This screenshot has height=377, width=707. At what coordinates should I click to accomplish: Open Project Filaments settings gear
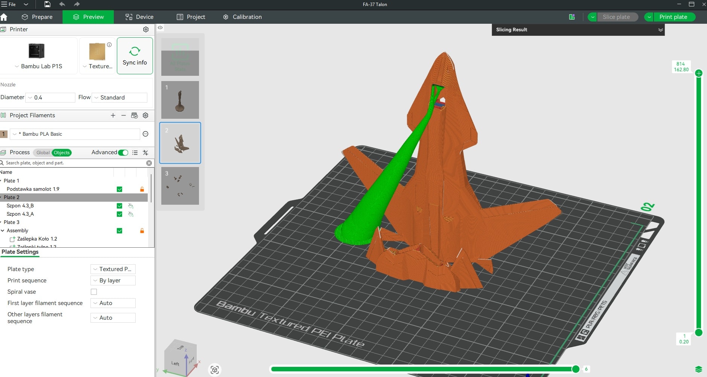coord(145,115)
